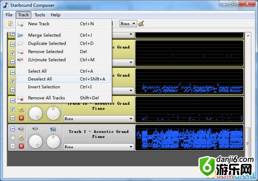Open the toolbar None instrument dropdown
Screen dimensions: 258x181
point(128,24)
